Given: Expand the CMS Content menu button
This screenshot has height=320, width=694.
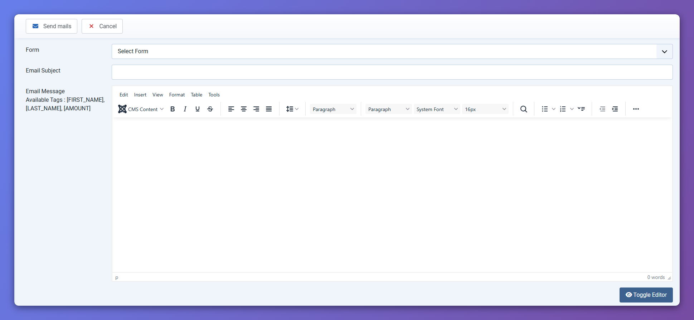Looking at the screenshot, I should [x=141, y=109].
